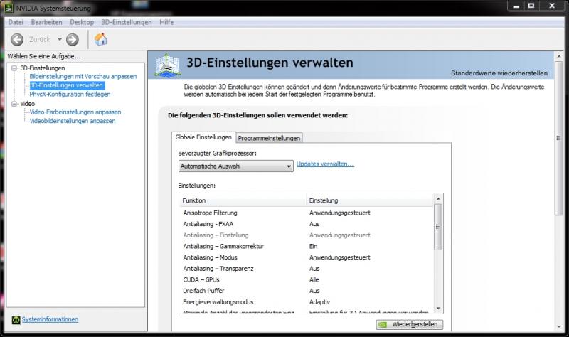Select the Antialiasing - FXAA row
569x337 pixels.
307,224
